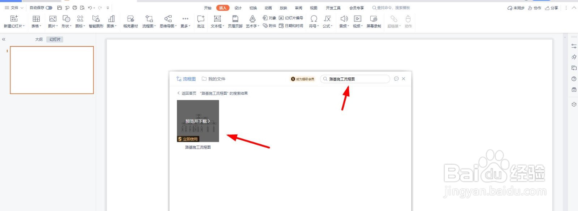Image resolution: width=578 pixels, height=211 pixels.
Task: Start 屏幕录制 screen recording
Action: click(374, 21)
